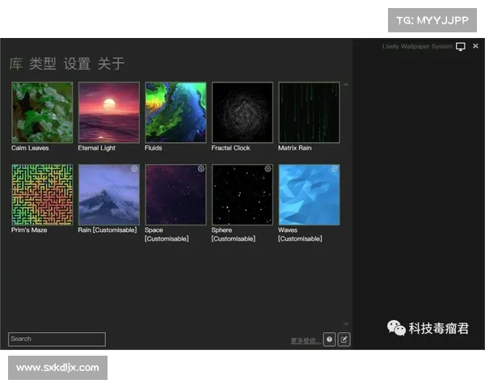Screen dimensions: 485x388
Task: Open customise gear on Rain wallpaper
Action: point(134,169)
